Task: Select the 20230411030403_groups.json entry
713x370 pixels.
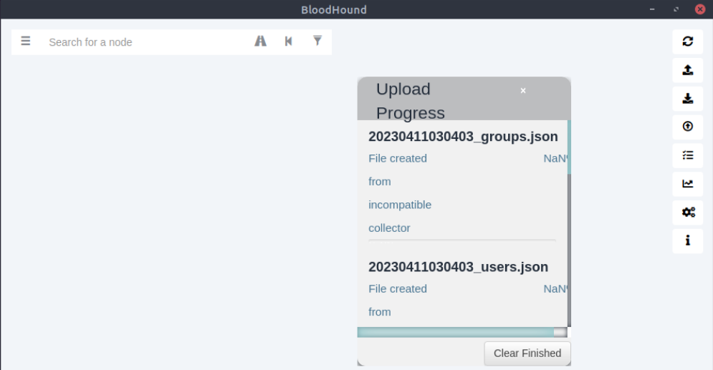Action: tap(463, 137)
